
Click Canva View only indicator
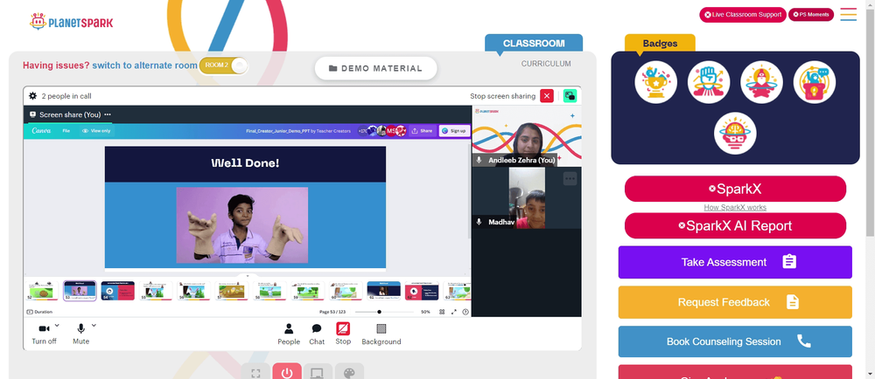96,131
